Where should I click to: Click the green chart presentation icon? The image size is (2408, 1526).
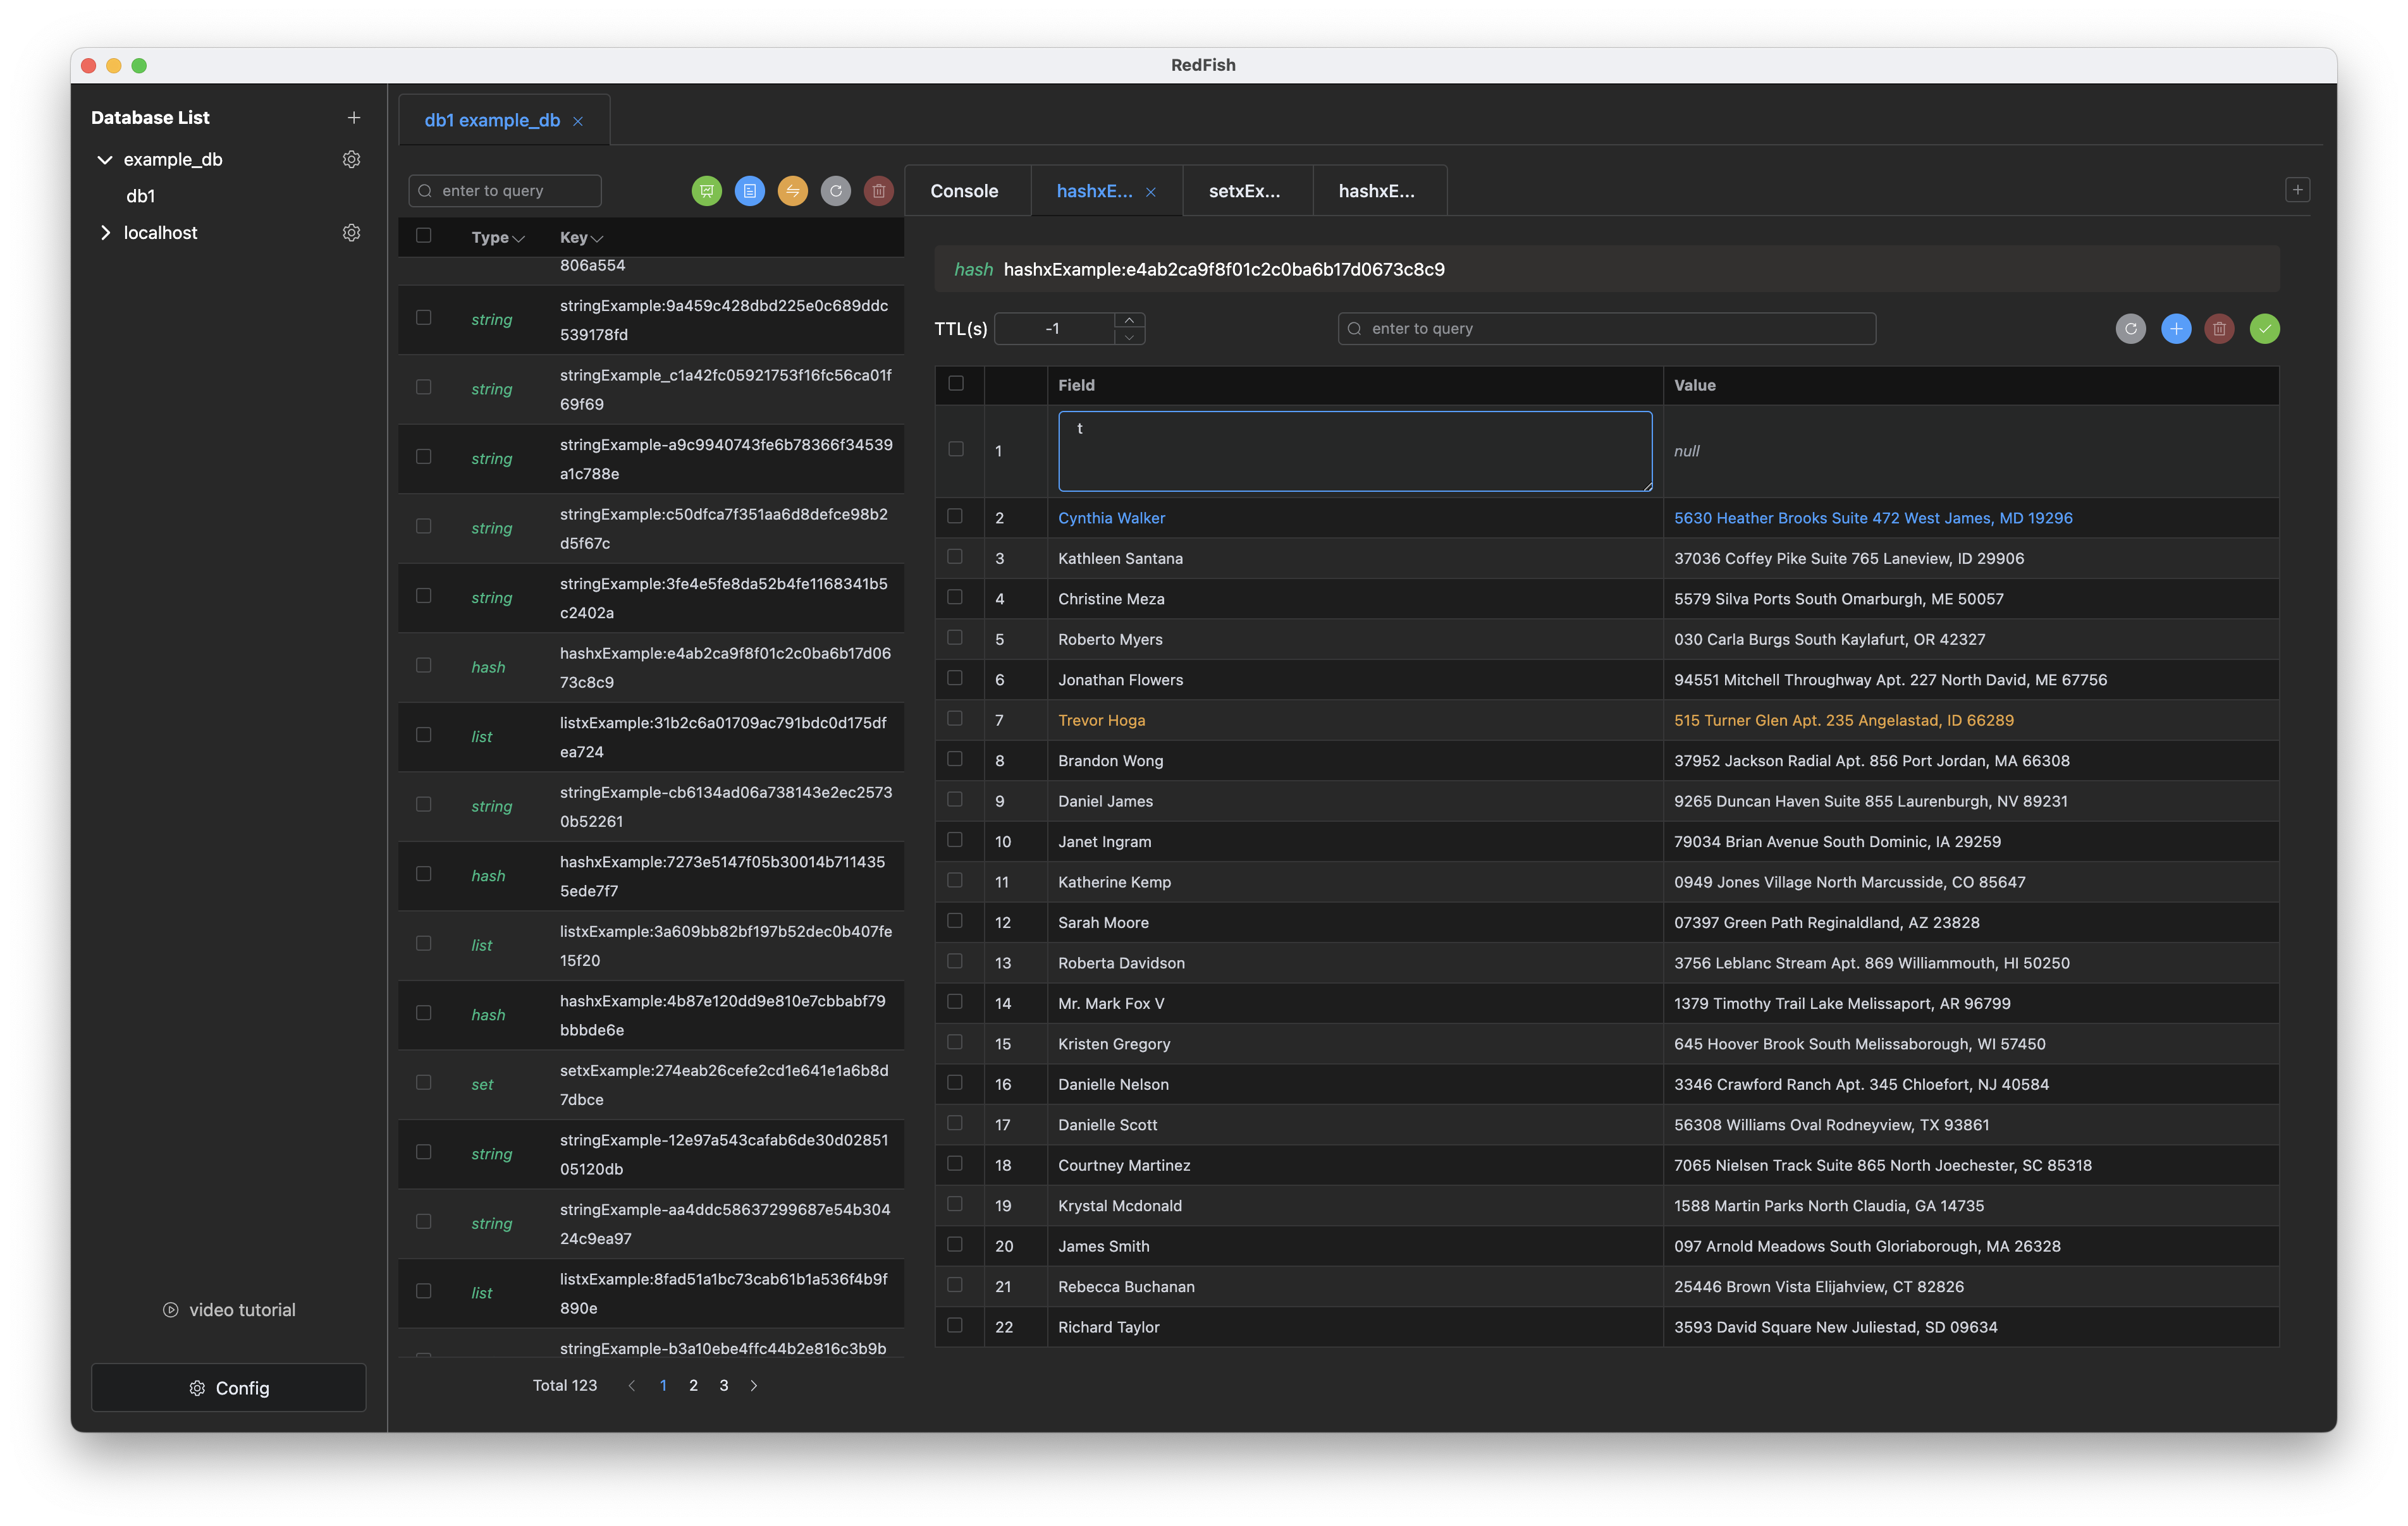(x=706, y=191)
